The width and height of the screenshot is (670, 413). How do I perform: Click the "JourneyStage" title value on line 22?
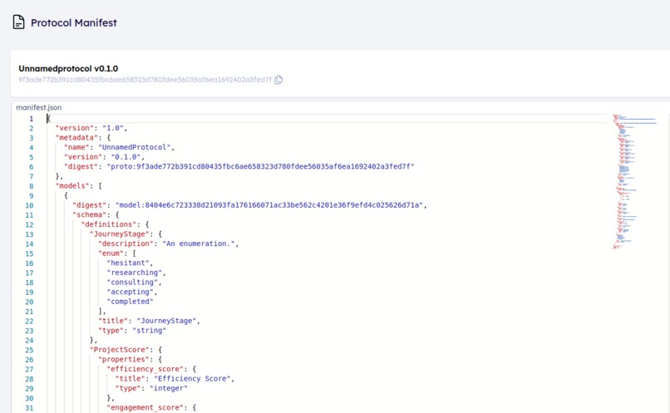(166, 321)
